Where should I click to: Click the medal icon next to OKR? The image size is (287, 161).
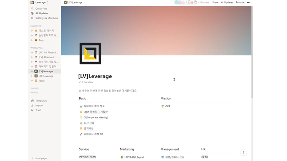[x=163, y=106]
